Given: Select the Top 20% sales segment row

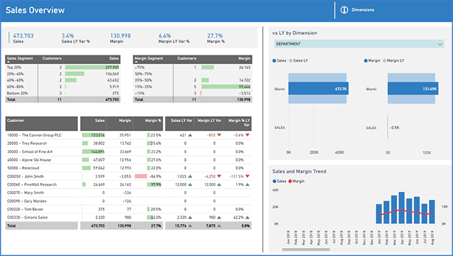Looking at the screenshot, I should coord(63,68).
